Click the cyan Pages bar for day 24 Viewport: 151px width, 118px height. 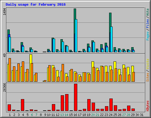click(x=111, y=39)
